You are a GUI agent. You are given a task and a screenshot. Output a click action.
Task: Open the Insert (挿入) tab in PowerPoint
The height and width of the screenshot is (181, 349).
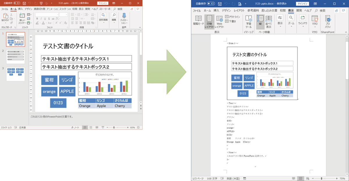click(x=20, y=9)
